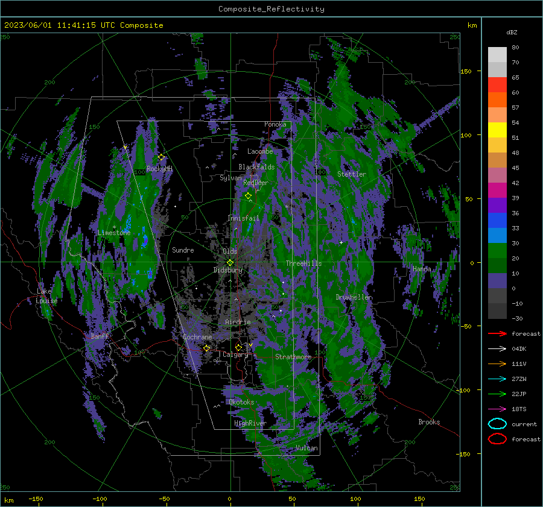Click the yellow radar-center marker at Didsbury
The height and width of the screenshot is (507, 543).
pyautogui.click(x=230, y=263)
